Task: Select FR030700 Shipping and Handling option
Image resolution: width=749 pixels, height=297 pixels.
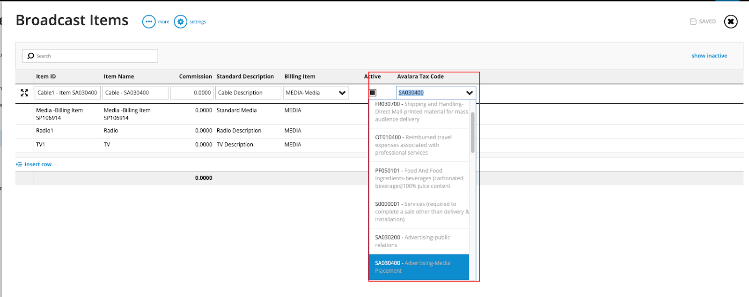Action: (x=419, y=112)
